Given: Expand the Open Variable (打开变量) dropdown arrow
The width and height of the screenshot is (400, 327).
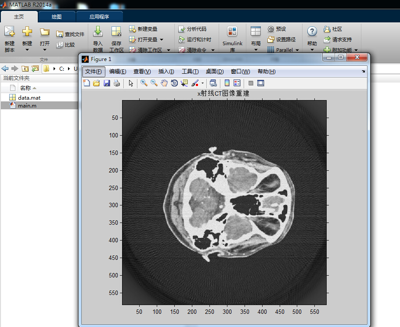Looking at the screenshot, I should (x=162, y=40).
